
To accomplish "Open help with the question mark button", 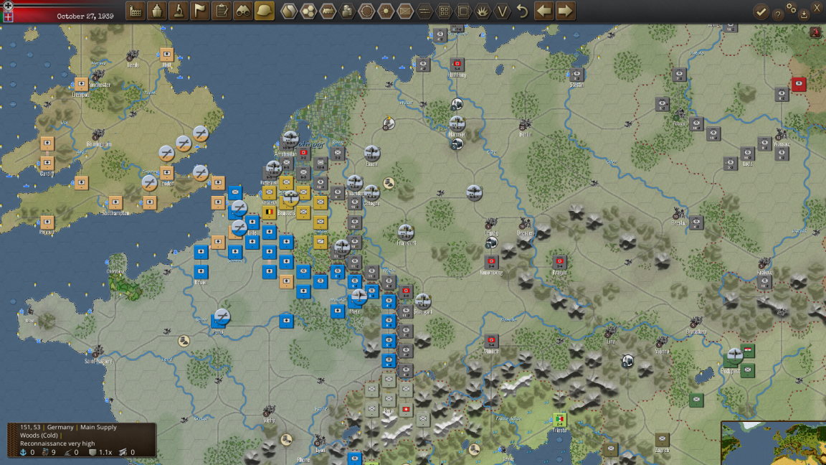I will point(777,15).
